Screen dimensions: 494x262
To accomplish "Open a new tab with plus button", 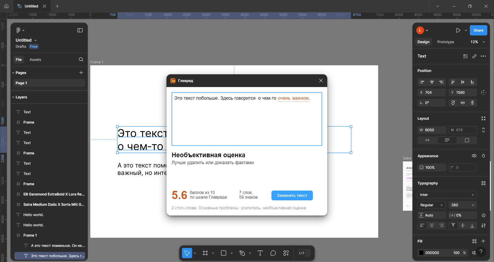I will (x=57, y=6).
